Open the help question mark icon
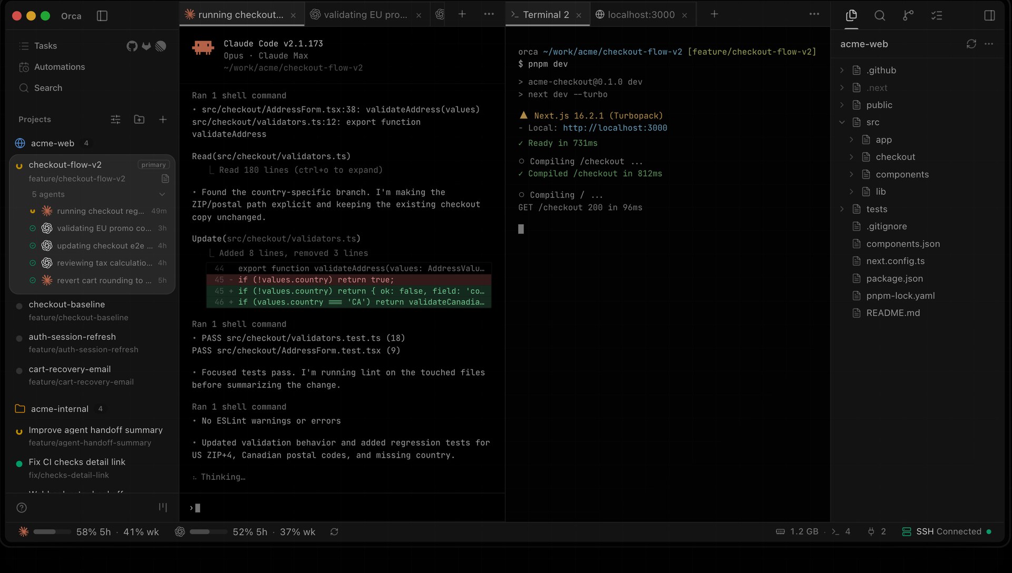Screen dimensions: 1012x573 tap(22, 508)
